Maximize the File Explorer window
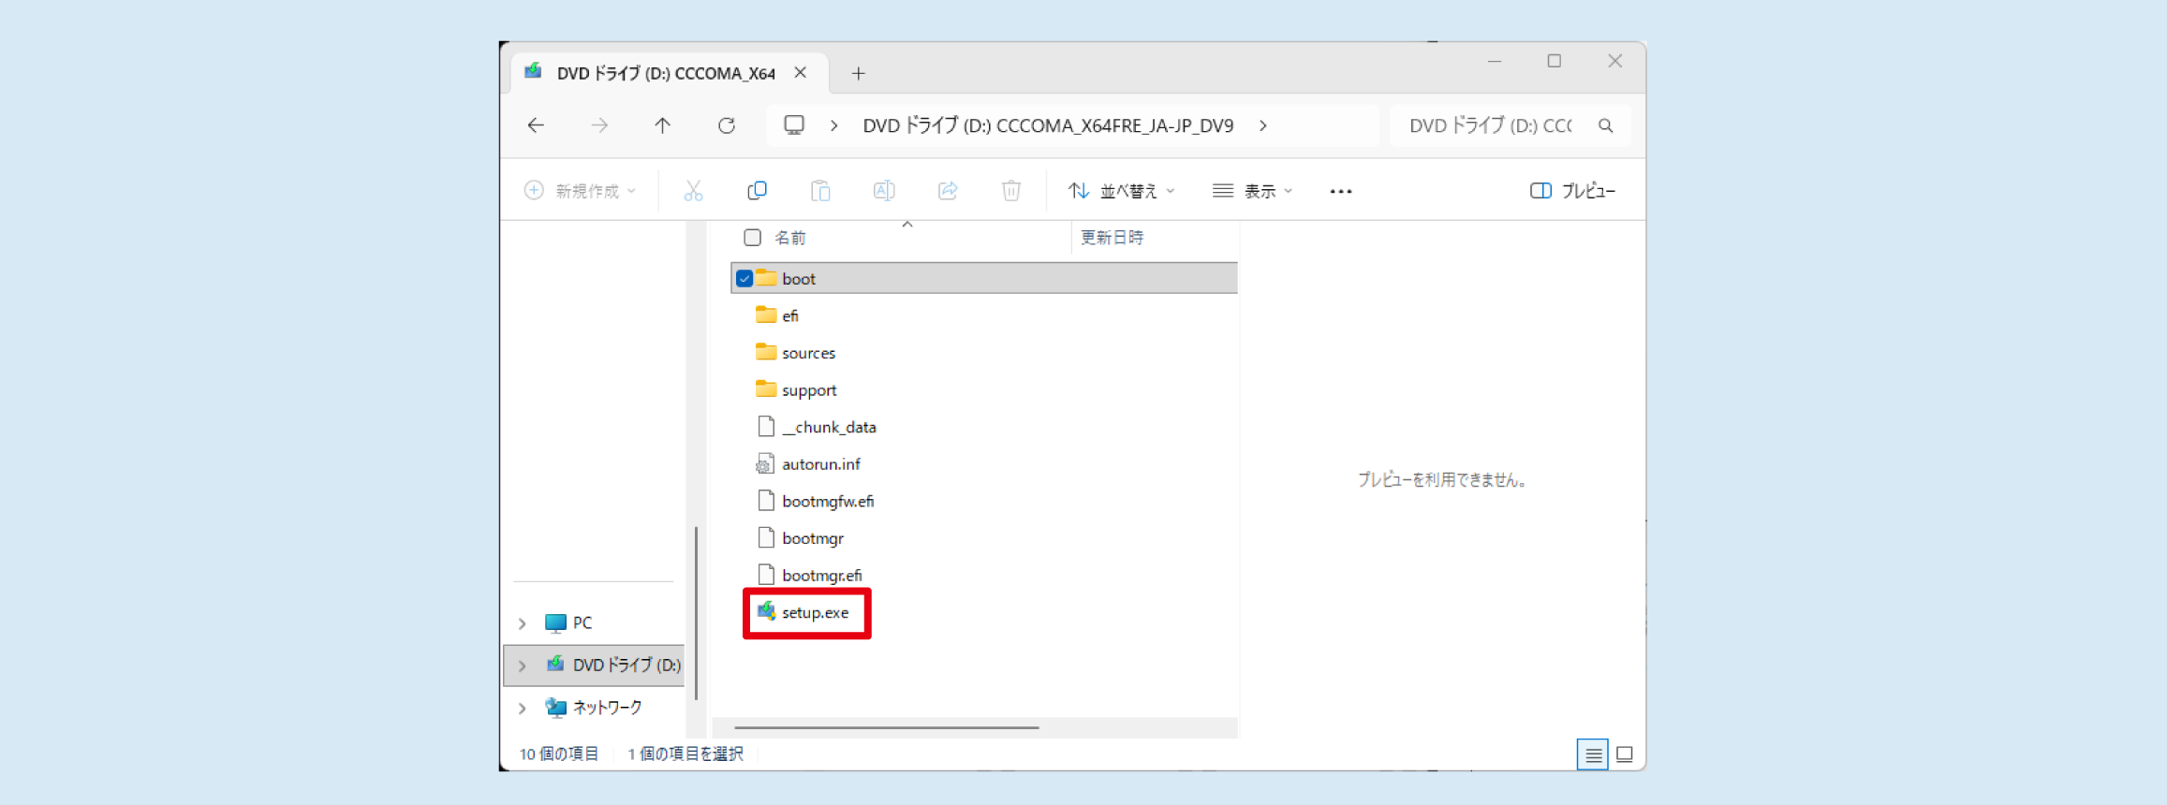Image resolution: width=2167 pixels, height=805 pixels. click(1555, 62)
